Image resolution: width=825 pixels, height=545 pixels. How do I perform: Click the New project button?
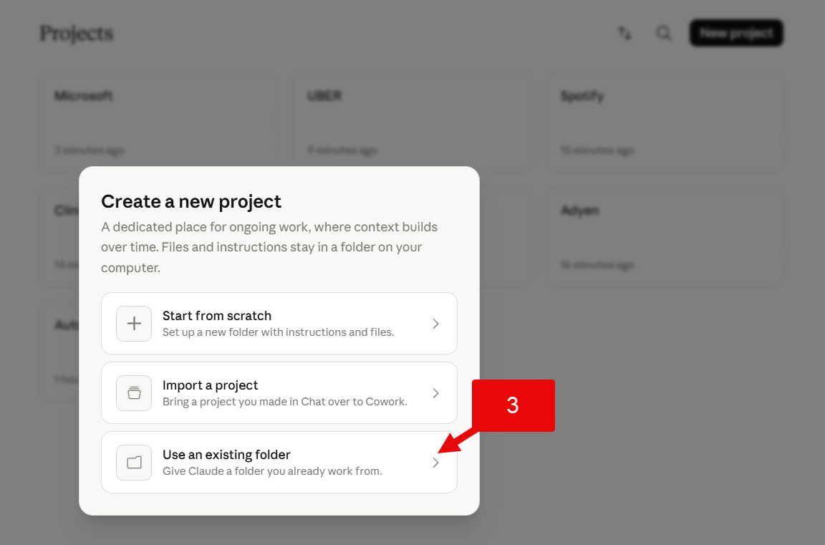[x=736, y=33]
